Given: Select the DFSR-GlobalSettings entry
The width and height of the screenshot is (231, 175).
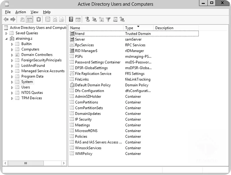Looking at the screenshot, I should click(x=91, y=68).
